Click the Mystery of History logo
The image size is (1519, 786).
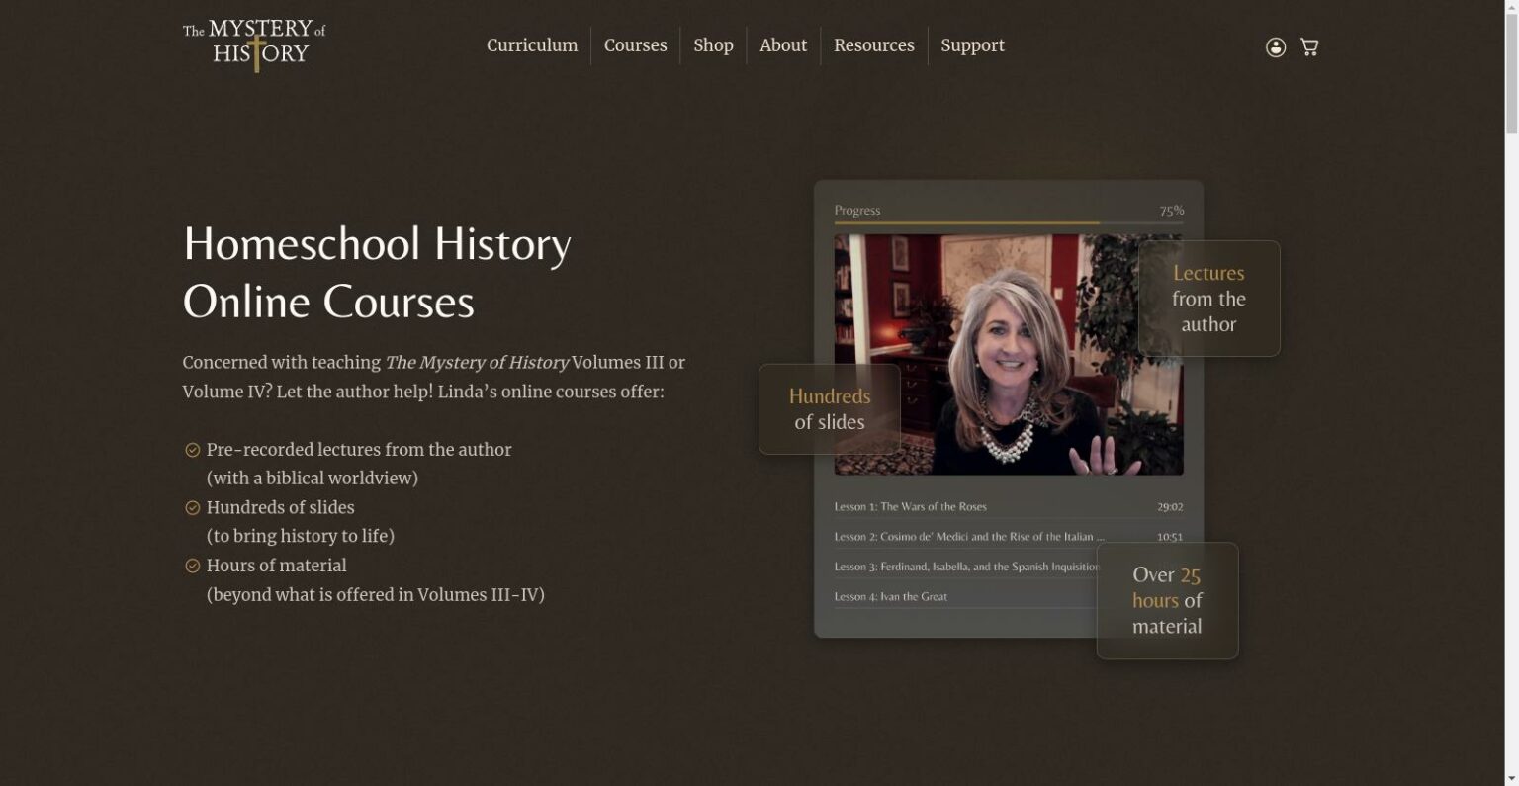[252, 44]
